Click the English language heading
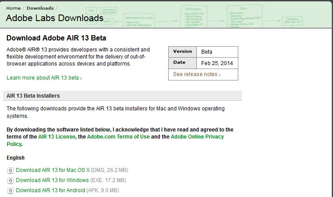The height and width of the screenshot is (197, 333). coord(15,158)
